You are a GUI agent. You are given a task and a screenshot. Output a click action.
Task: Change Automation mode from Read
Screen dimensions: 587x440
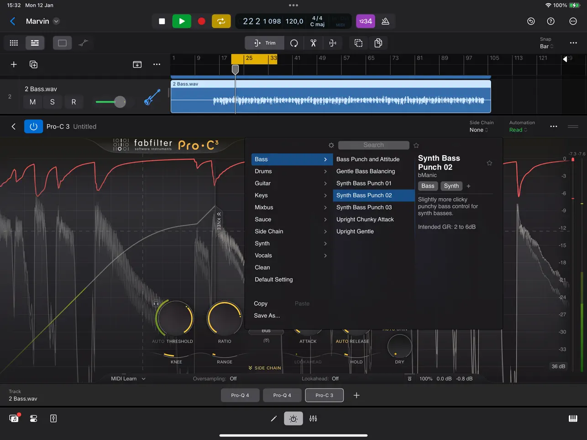tap(518, 130)
